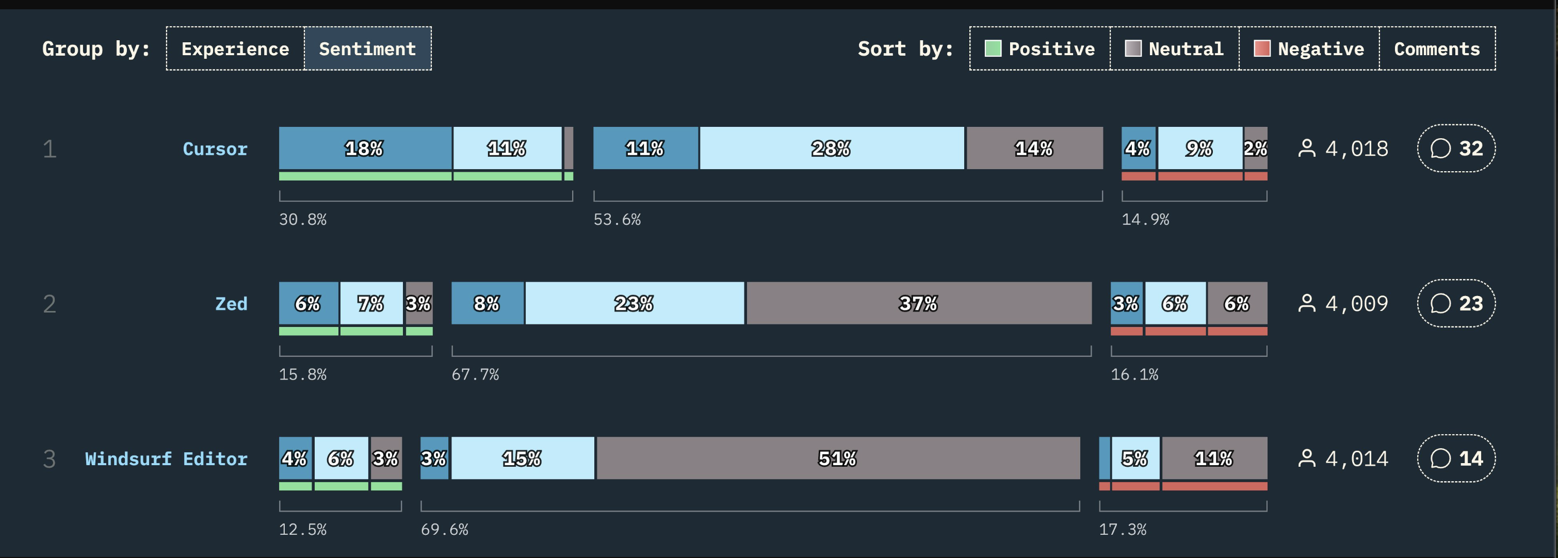The width and height of the screenshot is (1558, 558).
Task: Sort by Negative sentiment
Action: 1309,48
